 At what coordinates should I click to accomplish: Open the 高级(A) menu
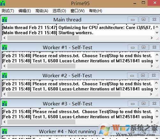coord(42,11)
